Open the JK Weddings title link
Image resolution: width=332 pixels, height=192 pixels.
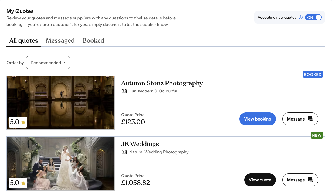pyautogui.click(x=140, y=144)
